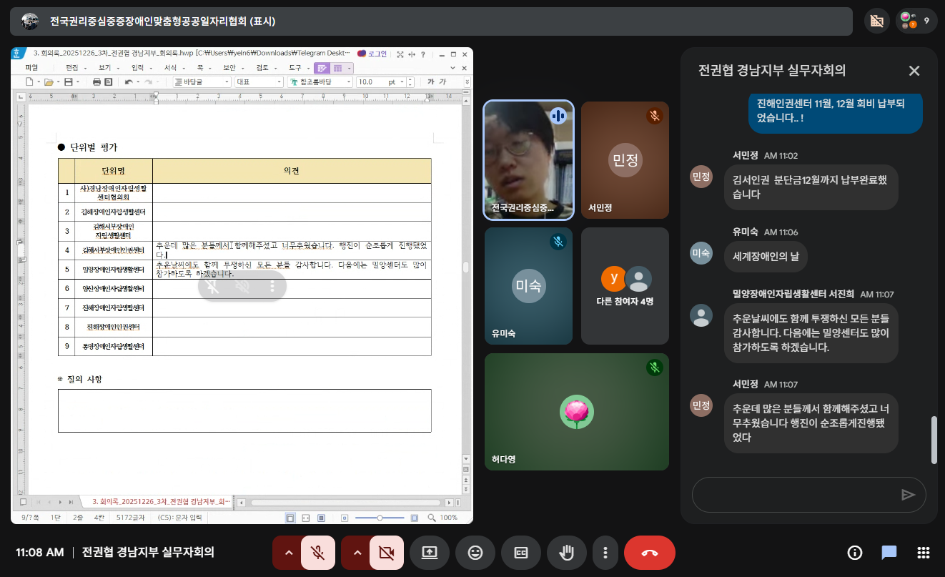Turn on your camera
This screenshot has height=577, width=945.
coord(387,553)
